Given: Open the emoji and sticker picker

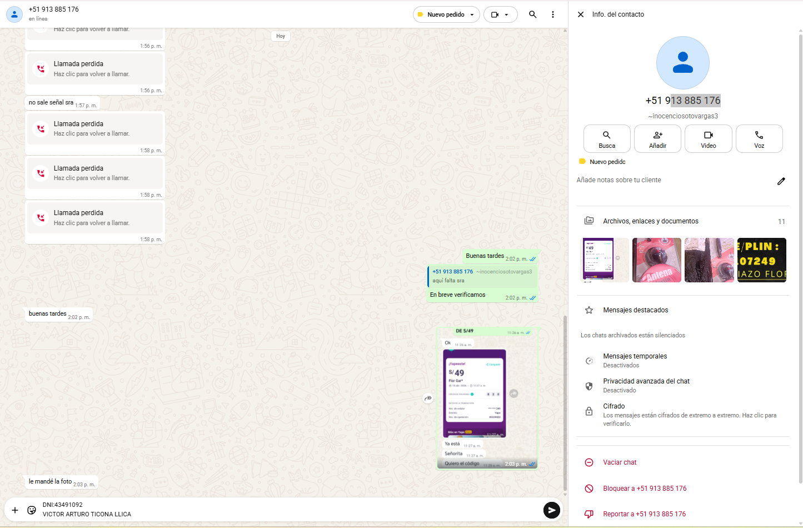Looking at the screenshot, I should (x=32, y=510).
